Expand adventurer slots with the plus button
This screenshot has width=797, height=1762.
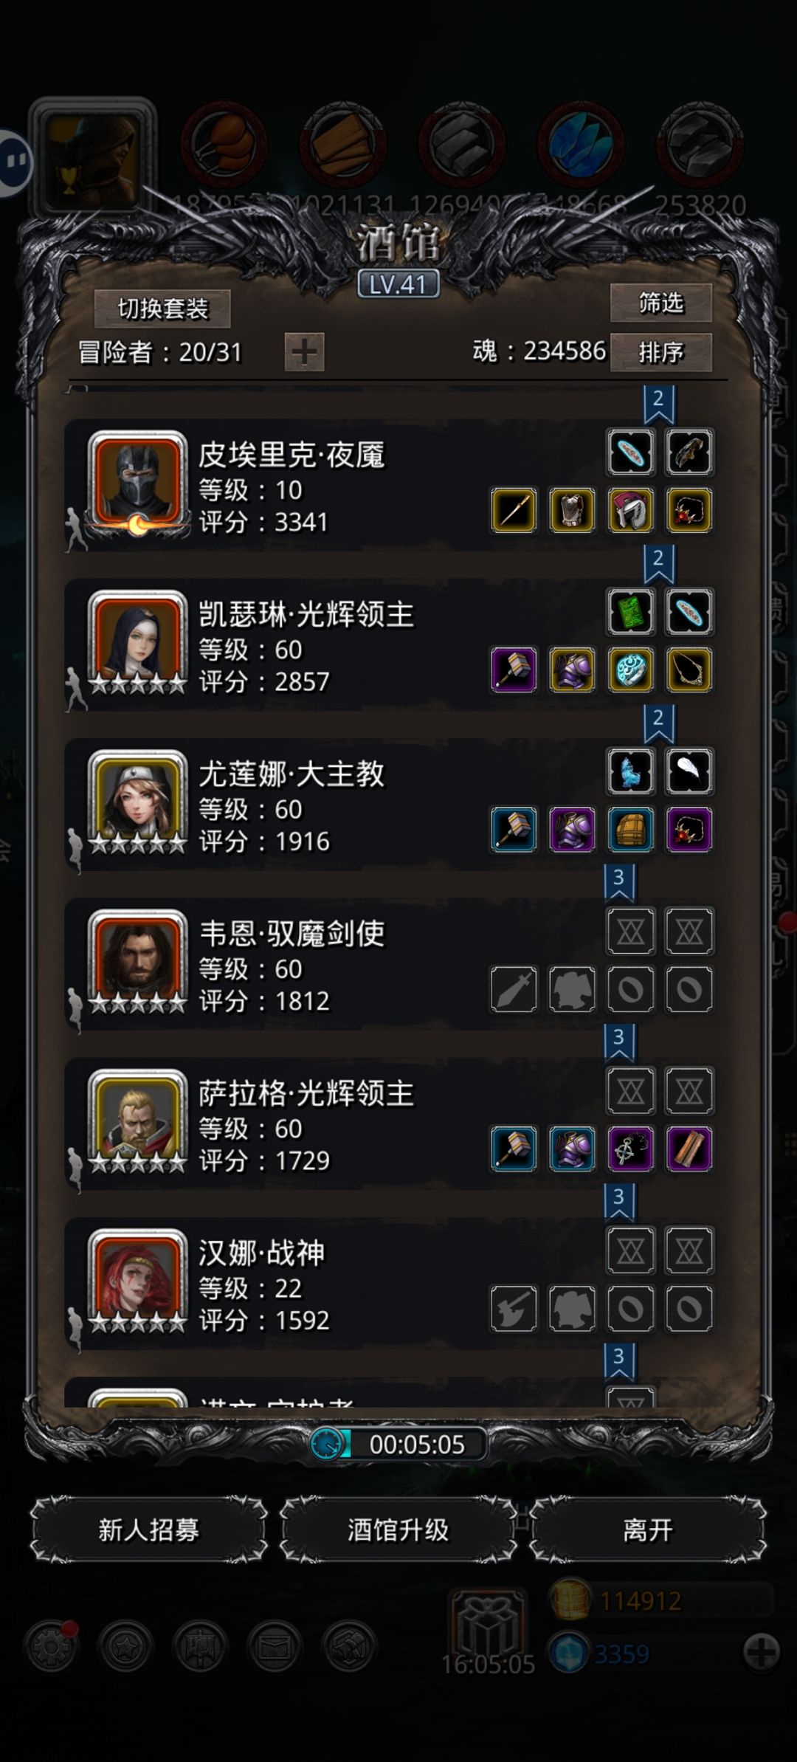304,351
